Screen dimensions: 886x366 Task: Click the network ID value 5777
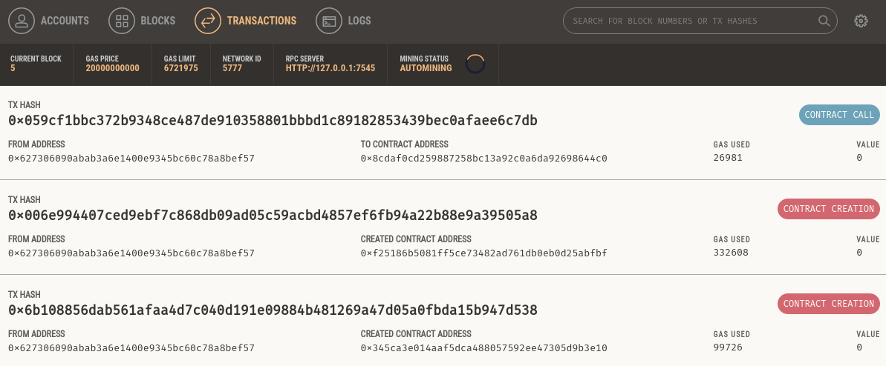pos(232,68)
